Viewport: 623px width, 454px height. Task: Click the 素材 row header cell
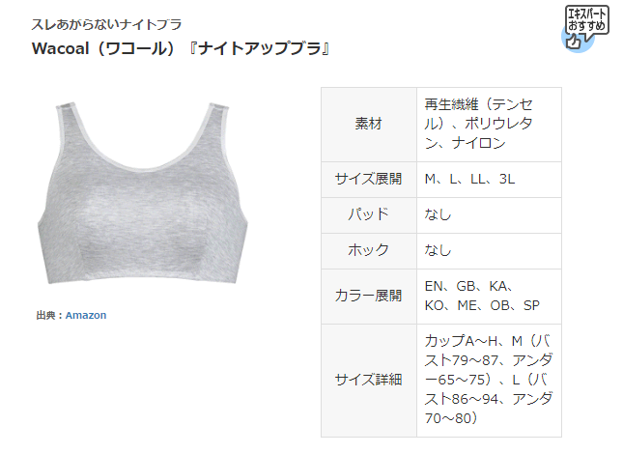pyautogui.click(x=369, y=125)
